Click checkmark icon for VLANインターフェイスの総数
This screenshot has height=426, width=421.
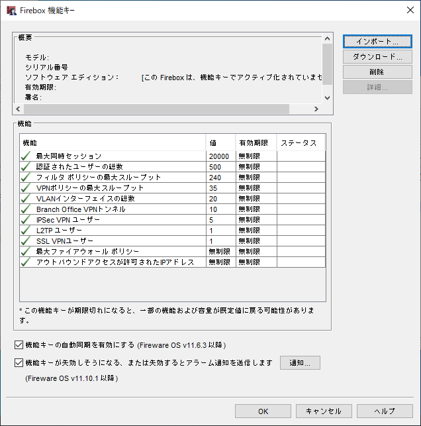click(x=26, y=199)
